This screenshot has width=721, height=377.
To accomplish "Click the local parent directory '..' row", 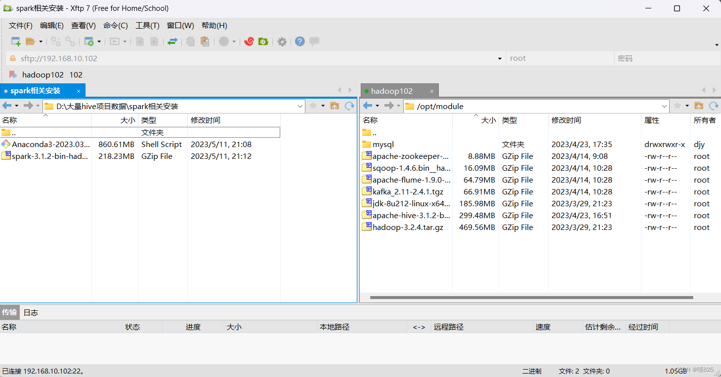I will pos(140,132).
